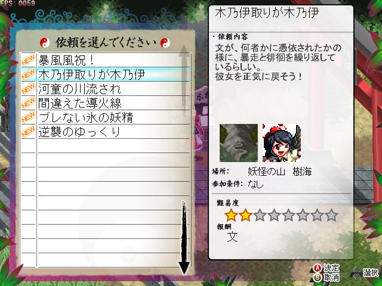The height and width of the screenshot is (286, 382).
Task: Click the forest location thumbnail
Action: 239,143
